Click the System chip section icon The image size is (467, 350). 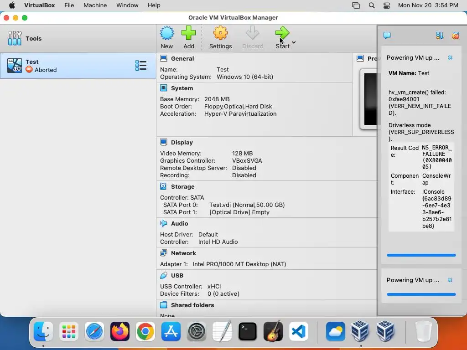[164, 88]
